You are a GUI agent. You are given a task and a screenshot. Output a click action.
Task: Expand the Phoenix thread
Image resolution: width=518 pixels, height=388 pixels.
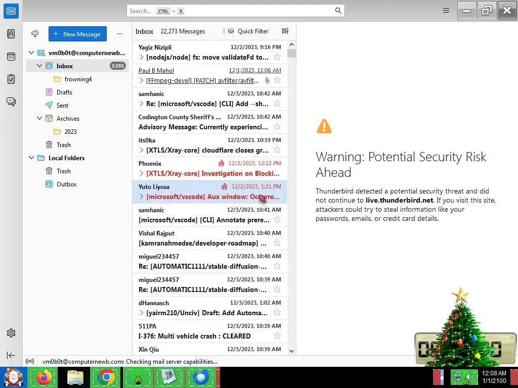point(142,174)
